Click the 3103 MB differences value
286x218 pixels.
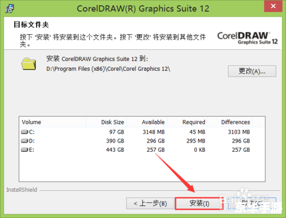pos(239,132)
